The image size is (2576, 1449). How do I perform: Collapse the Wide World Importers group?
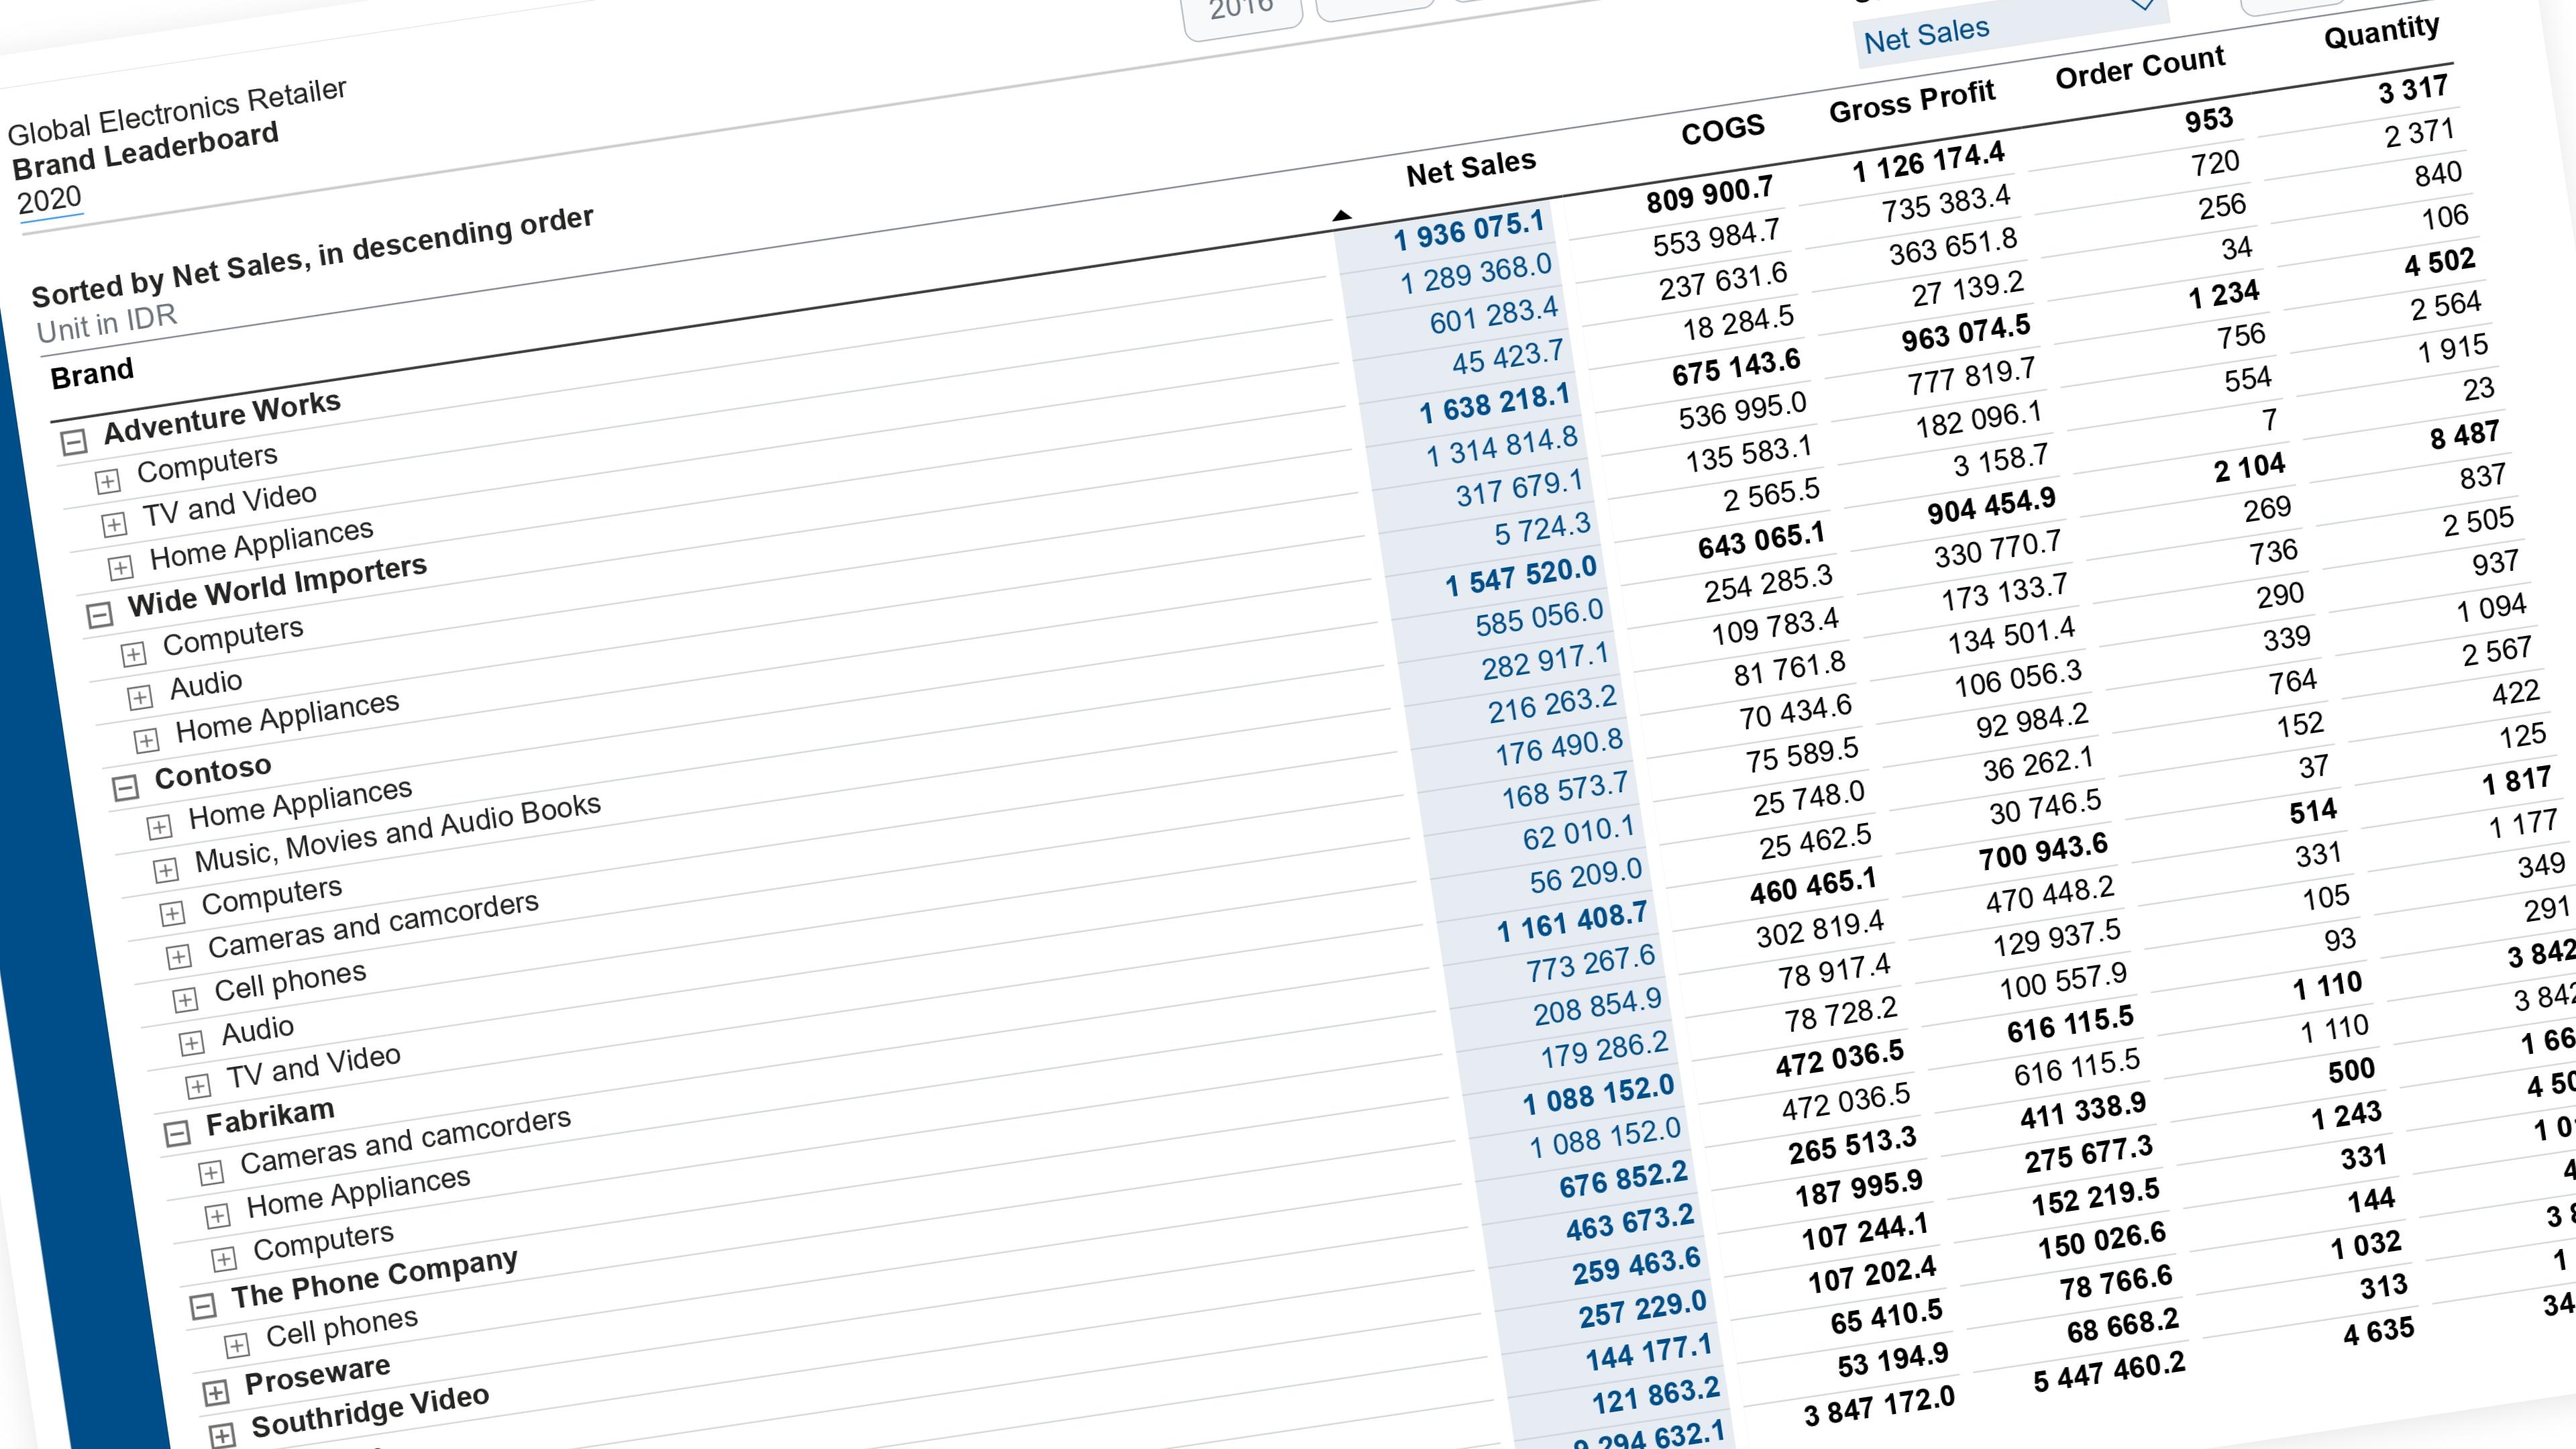coord(99,614)
